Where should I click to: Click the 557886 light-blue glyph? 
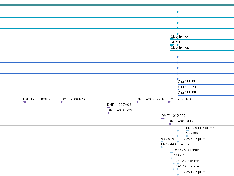(188, 136)
